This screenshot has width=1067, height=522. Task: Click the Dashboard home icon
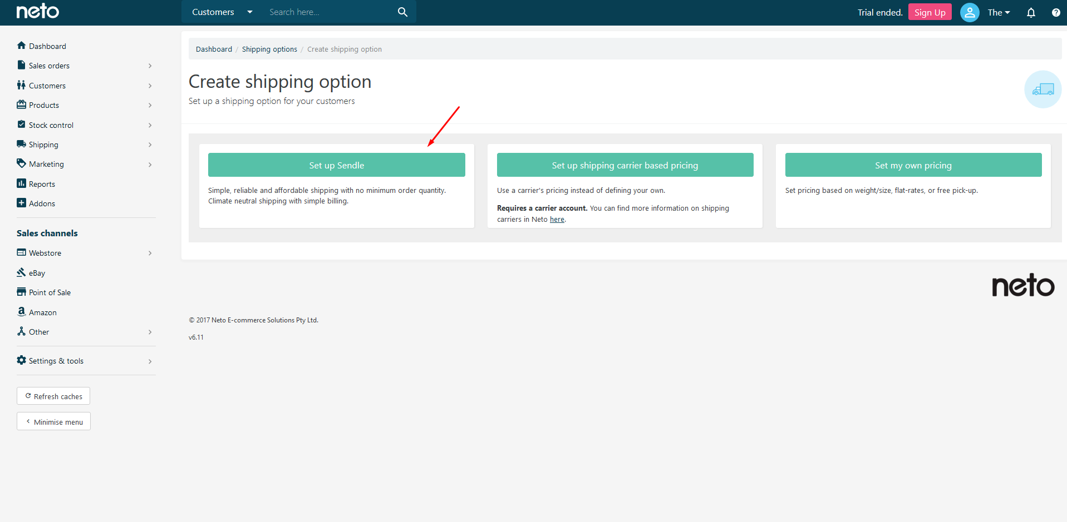tap(21, 46)
